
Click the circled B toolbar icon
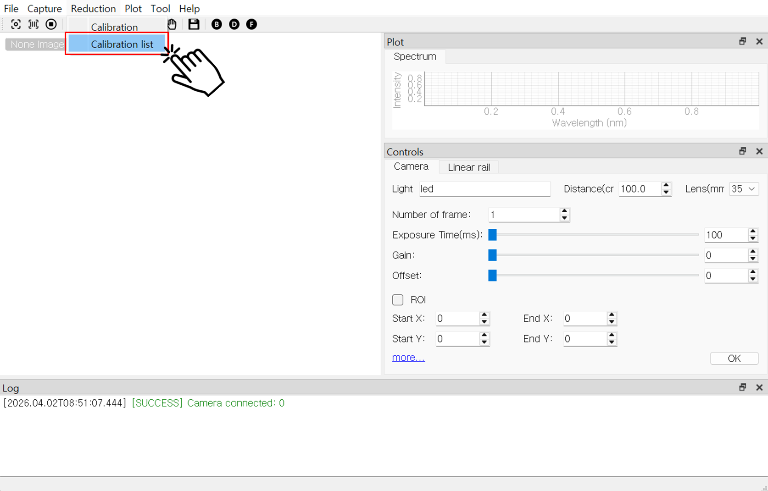click(217, 24)
